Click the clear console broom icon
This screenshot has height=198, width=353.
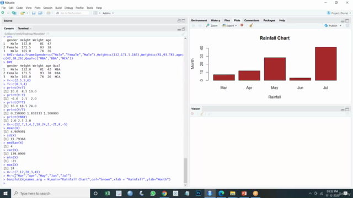183,34
